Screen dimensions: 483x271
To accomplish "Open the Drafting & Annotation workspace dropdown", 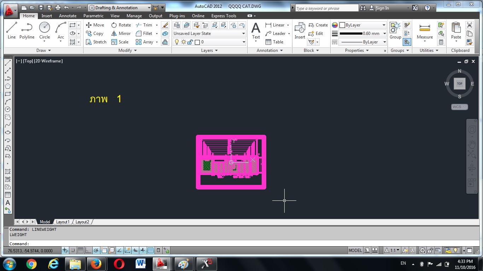I will (x=149, y=8).
